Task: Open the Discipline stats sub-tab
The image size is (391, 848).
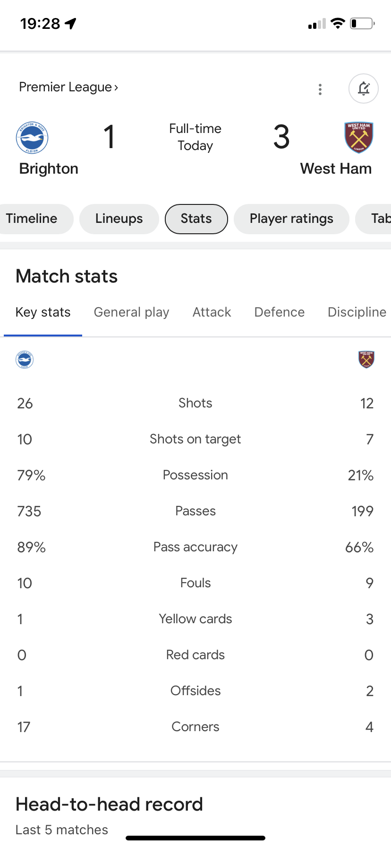Action: click(357, 312)
